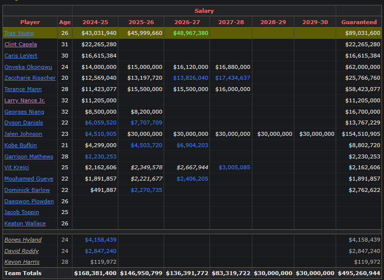
Task: Click Kevon Harris's $119,972 2024-25 salary
Action: point(104,262)
